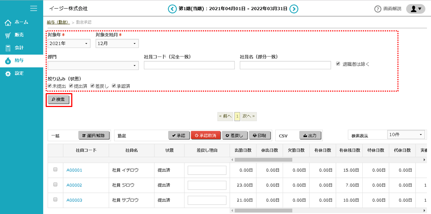
Task: Open the user account menu icon
Action: click(x=416, y=9)
